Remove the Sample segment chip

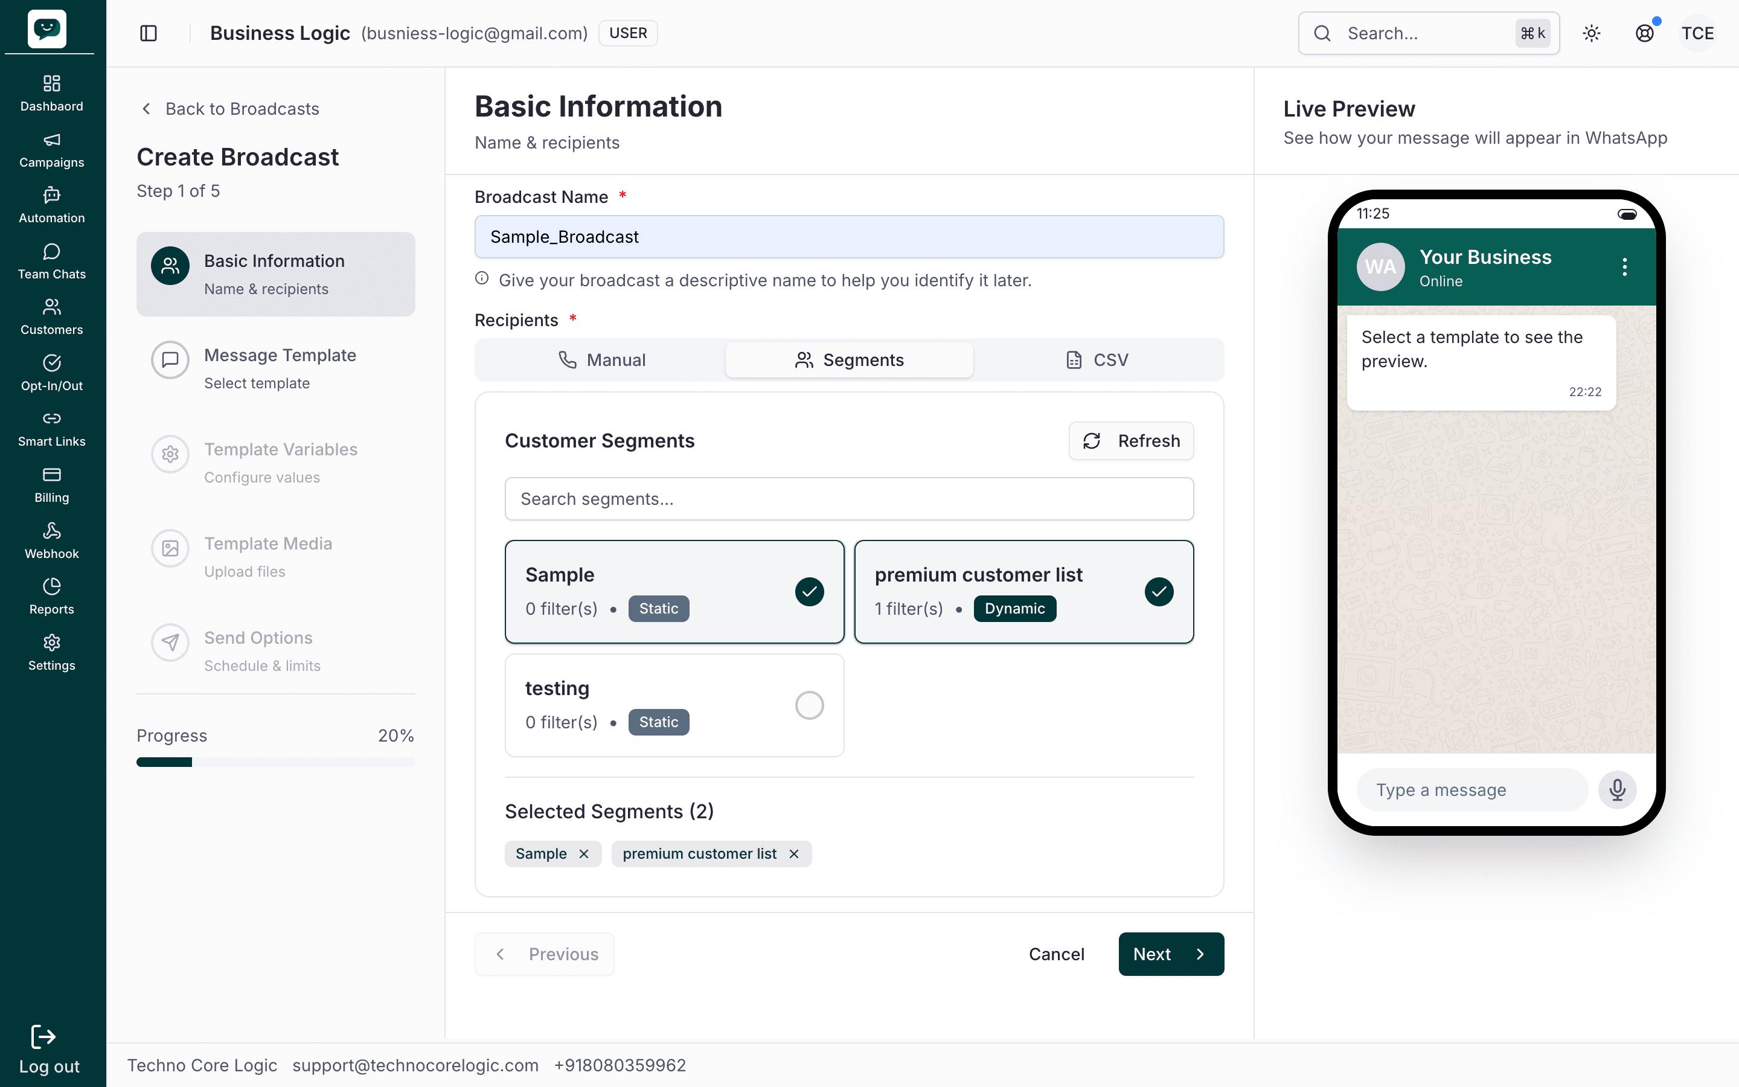[x=584, y=854]
